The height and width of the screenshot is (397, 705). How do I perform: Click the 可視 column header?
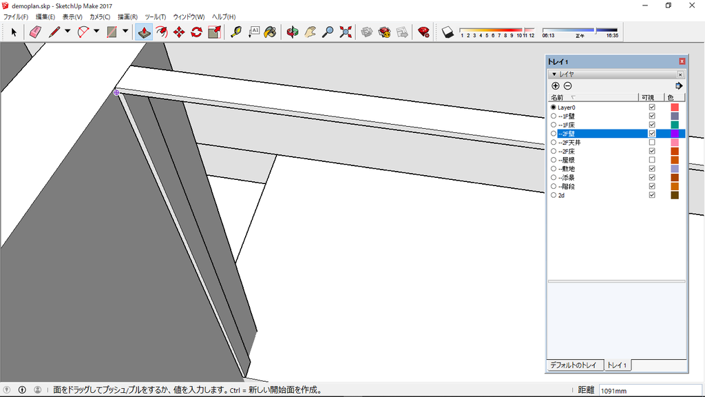coord(651,98)
